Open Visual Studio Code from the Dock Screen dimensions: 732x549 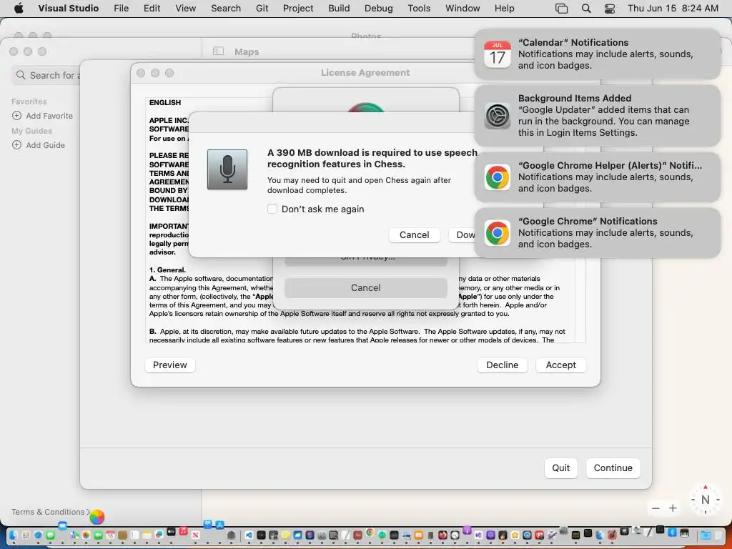coord(249,535)
